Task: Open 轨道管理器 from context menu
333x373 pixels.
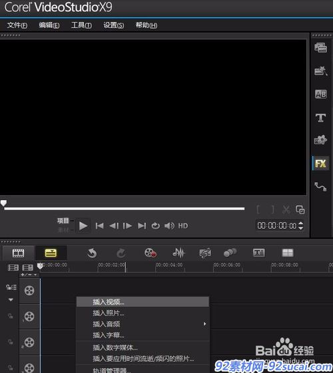Action: (143, 370)
